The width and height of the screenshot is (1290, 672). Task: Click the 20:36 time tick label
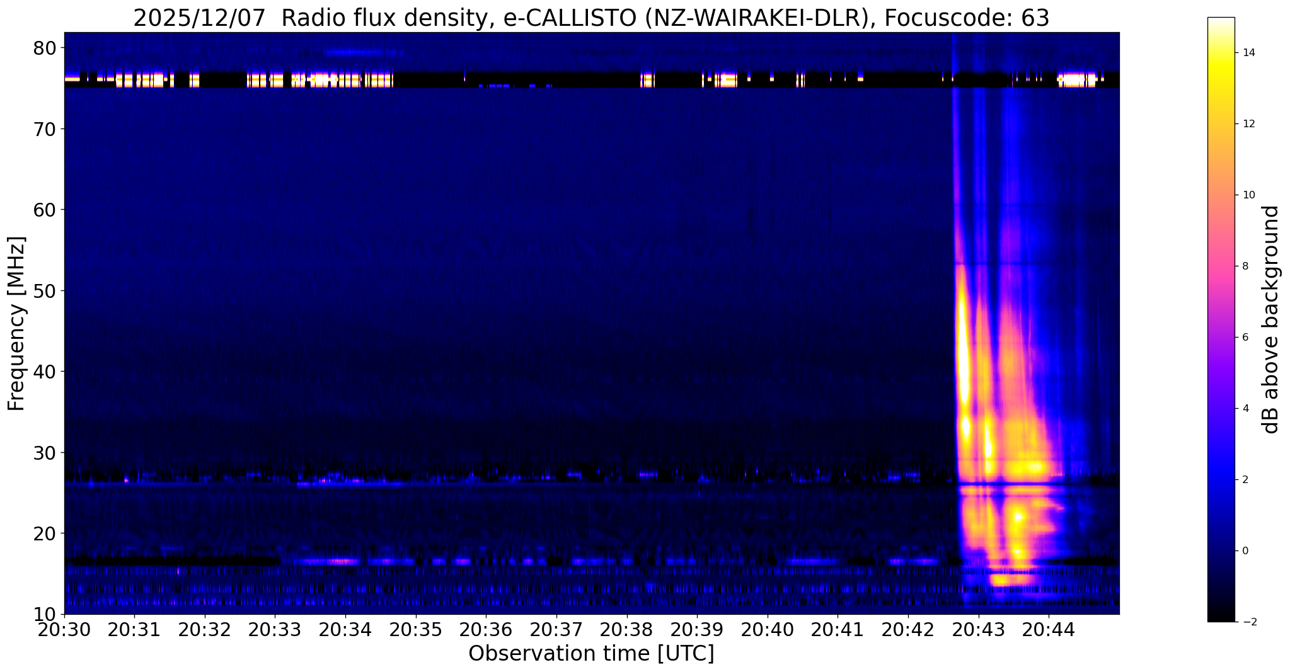pos(486,630)
